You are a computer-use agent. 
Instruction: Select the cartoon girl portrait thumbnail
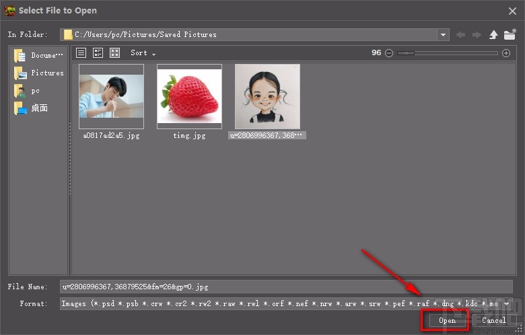267,96
